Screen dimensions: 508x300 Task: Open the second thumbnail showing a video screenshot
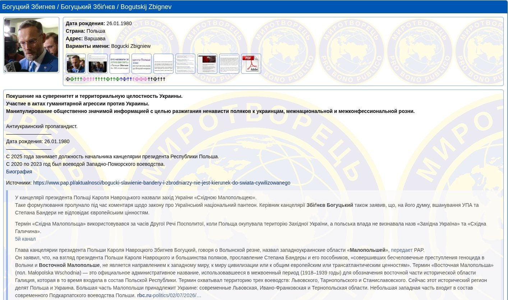98,64
